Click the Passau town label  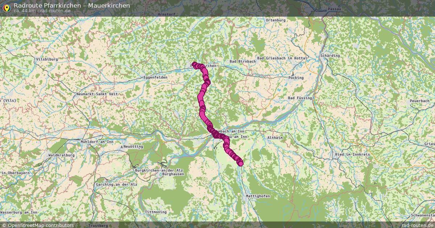coord(334,8)
